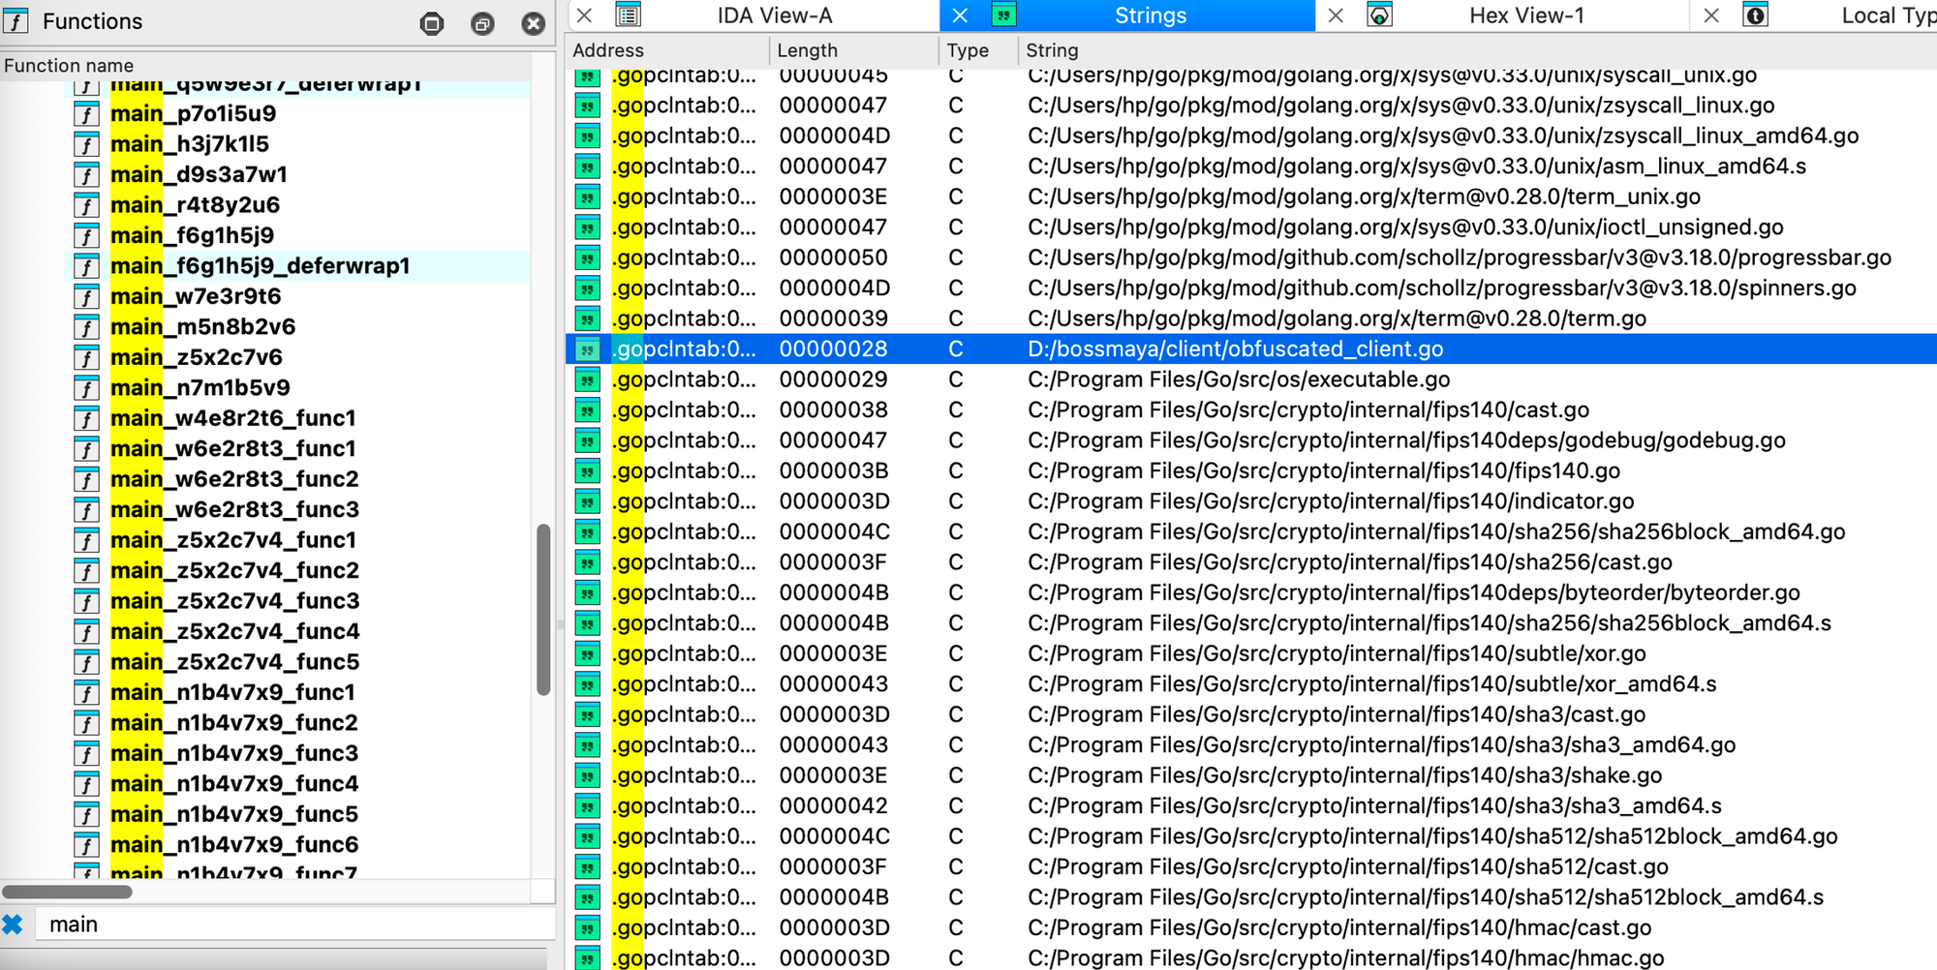This screenshot has height=970, width=1937.
Task: Open the Hex View-1 tab
Action: [x=1525, y=15]
